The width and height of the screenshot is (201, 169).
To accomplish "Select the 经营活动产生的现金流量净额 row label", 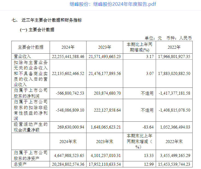I will coord(31,127).
